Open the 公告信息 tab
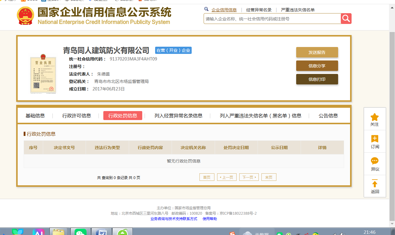Screen dimensions: 395x235 [328, 116]
